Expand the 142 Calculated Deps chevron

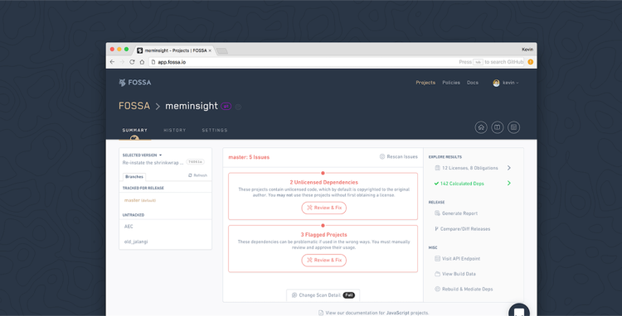[509, 184]
